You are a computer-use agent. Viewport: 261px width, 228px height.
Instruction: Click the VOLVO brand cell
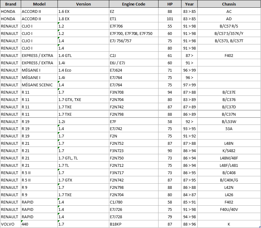coord(10,224)
